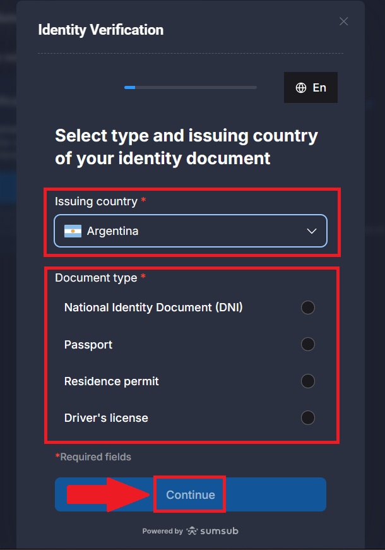The height and width of the screenshot is (550, 385).
Task: Click the globe language icon
Action: pyautogui.click(x=301, y=87)
